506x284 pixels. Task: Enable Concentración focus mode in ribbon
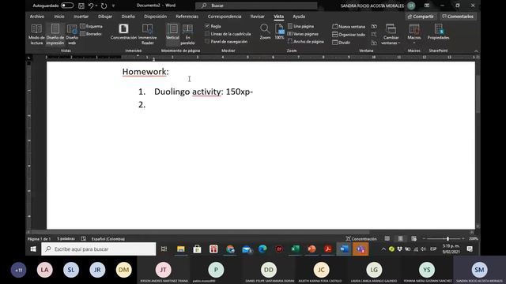[123, 32]
